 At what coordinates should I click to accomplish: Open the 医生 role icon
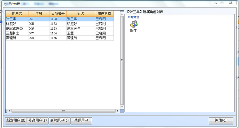[x=134, y=24]
